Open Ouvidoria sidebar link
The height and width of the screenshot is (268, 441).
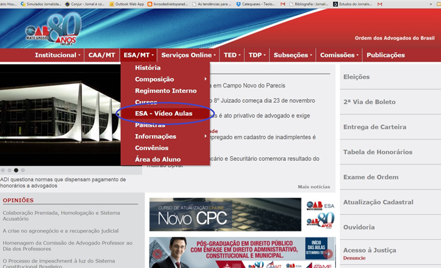(359, 227)
